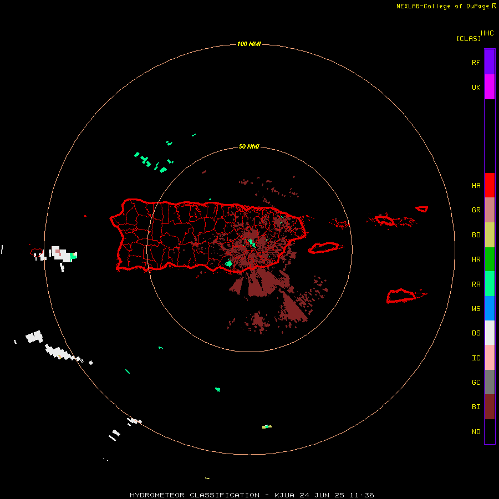
Task: Click the "KJUA" radar station identifier
Action: click(x=284, y=495)
